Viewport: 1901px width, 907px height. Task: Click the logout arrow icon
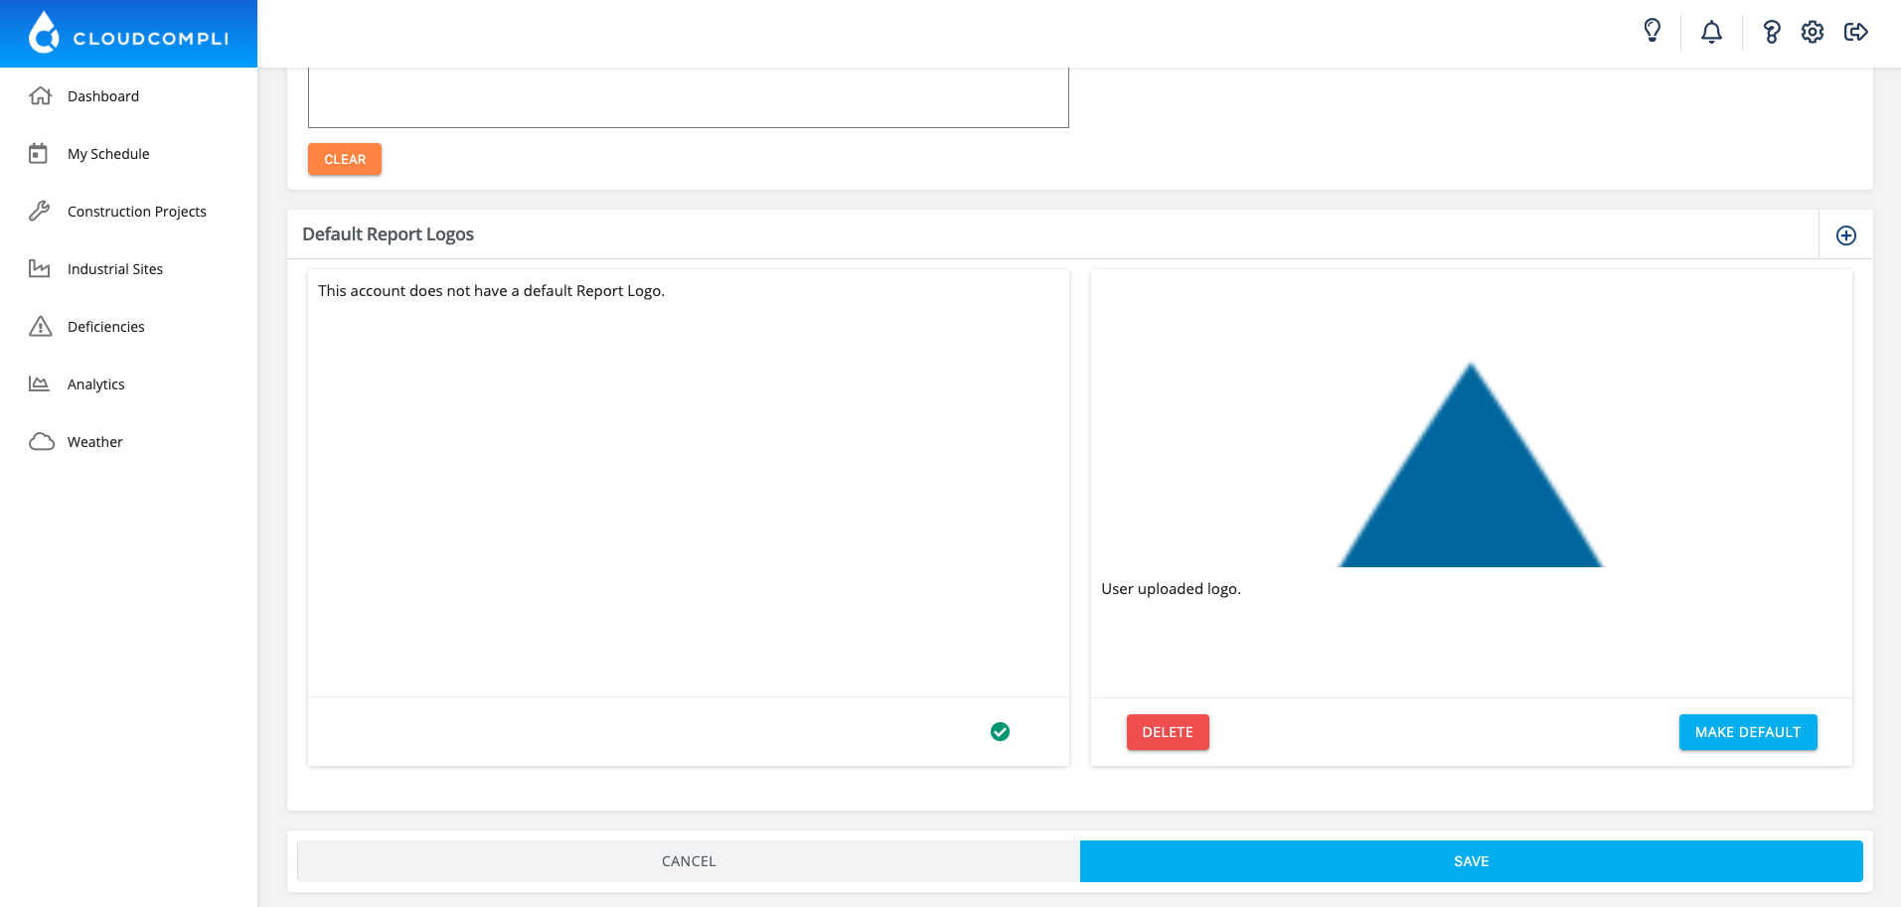point(1856,32)
